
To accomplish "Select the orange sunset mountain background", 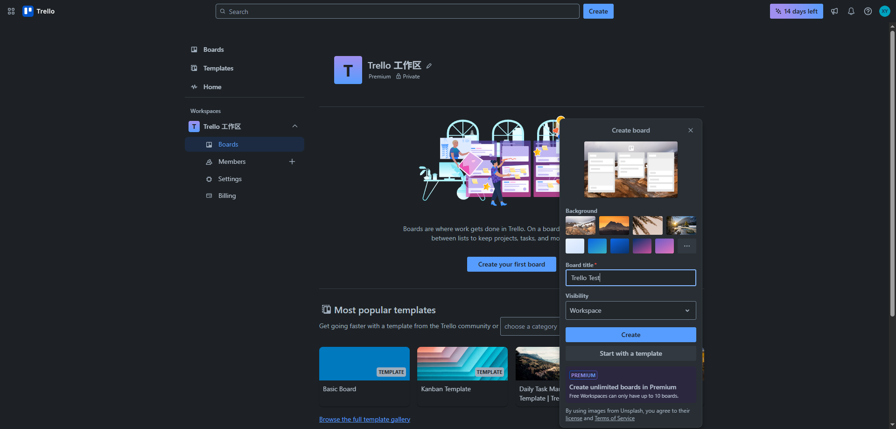I will coord(614,225).
